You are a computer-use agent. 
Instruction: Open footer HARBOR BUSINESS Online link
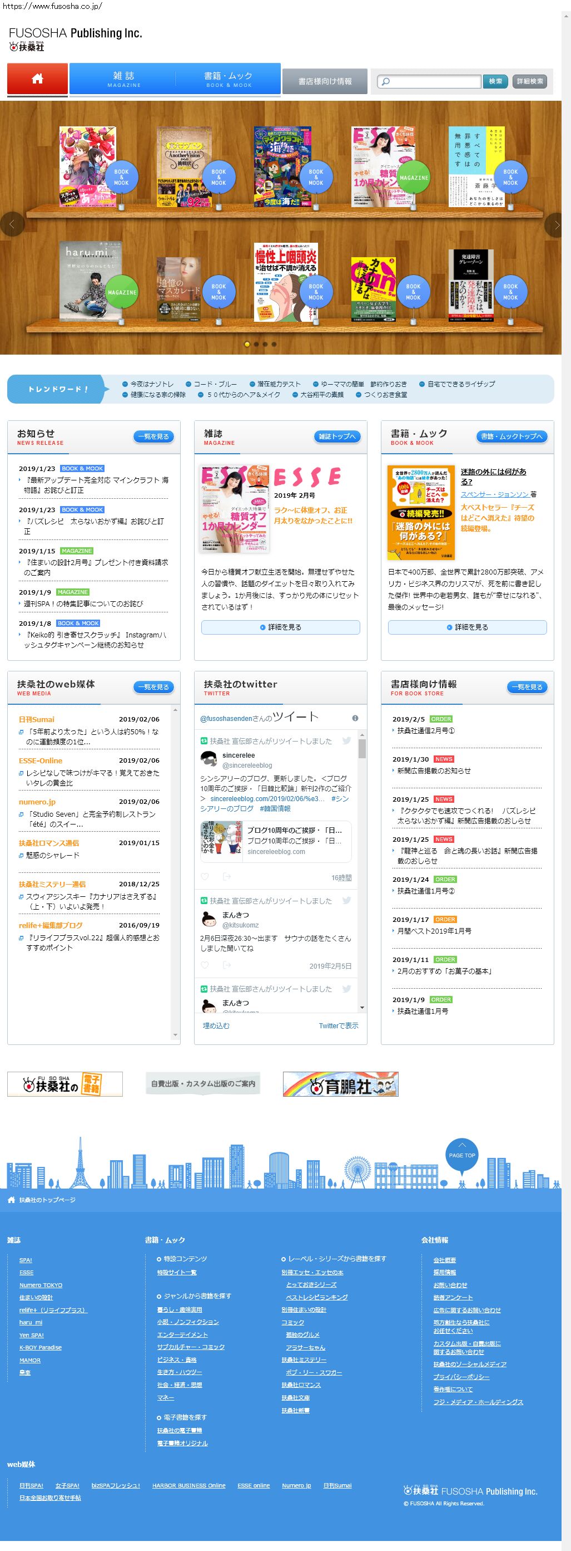click(x=188, y=1485)
